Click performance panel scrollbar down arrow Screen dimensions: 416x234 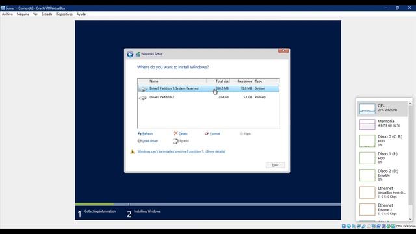[x=410, y=219]
